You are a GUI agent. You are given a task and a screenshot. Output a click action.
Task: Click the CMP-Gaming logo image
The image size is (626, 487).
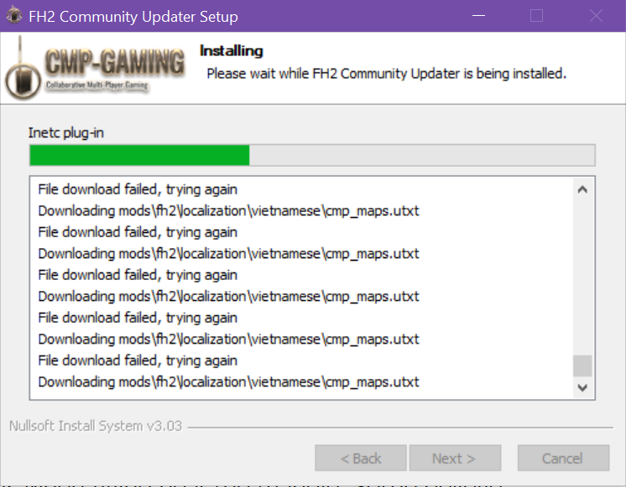click(96, 68)
